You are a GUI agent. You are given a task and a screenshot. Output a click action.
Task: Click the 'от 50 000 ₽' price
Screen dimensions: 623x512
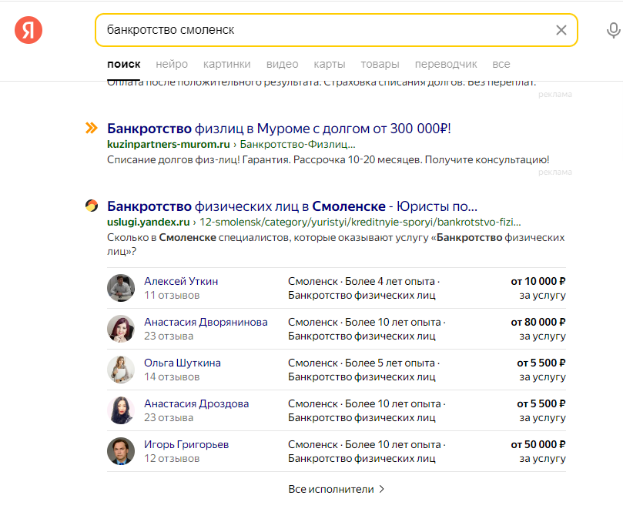click(x=538, y=444)
